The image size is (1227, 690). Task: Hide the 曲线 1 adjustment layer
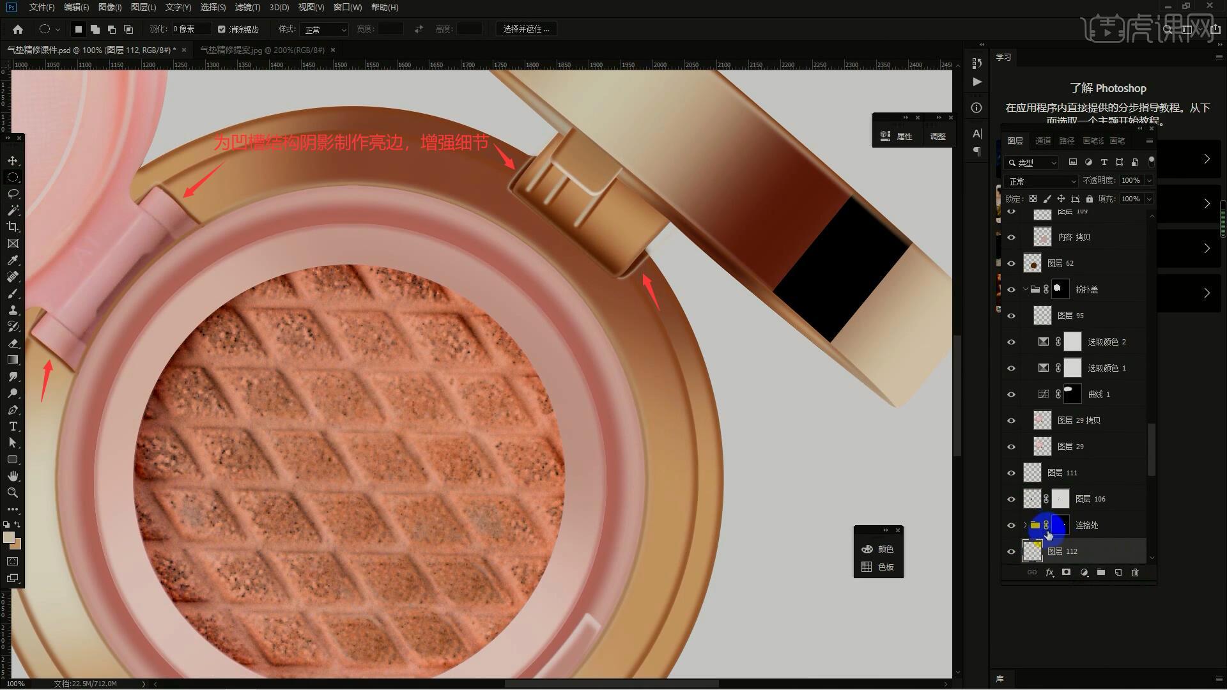[1011, 394]
